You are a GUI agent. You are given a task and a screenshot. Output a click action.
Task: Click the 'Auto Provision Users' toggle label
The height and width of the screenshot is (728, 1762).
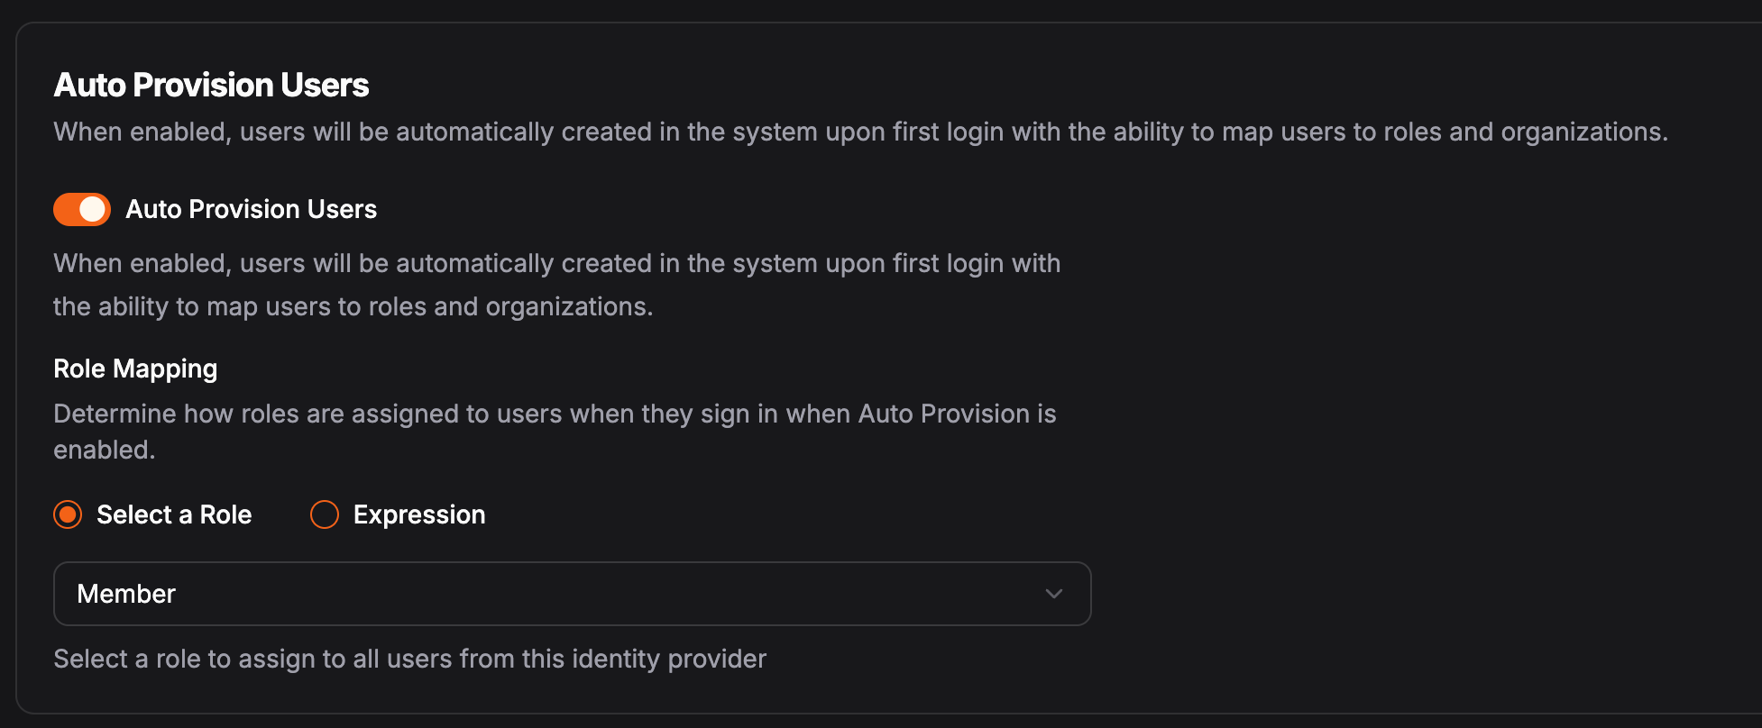(251, 209)
